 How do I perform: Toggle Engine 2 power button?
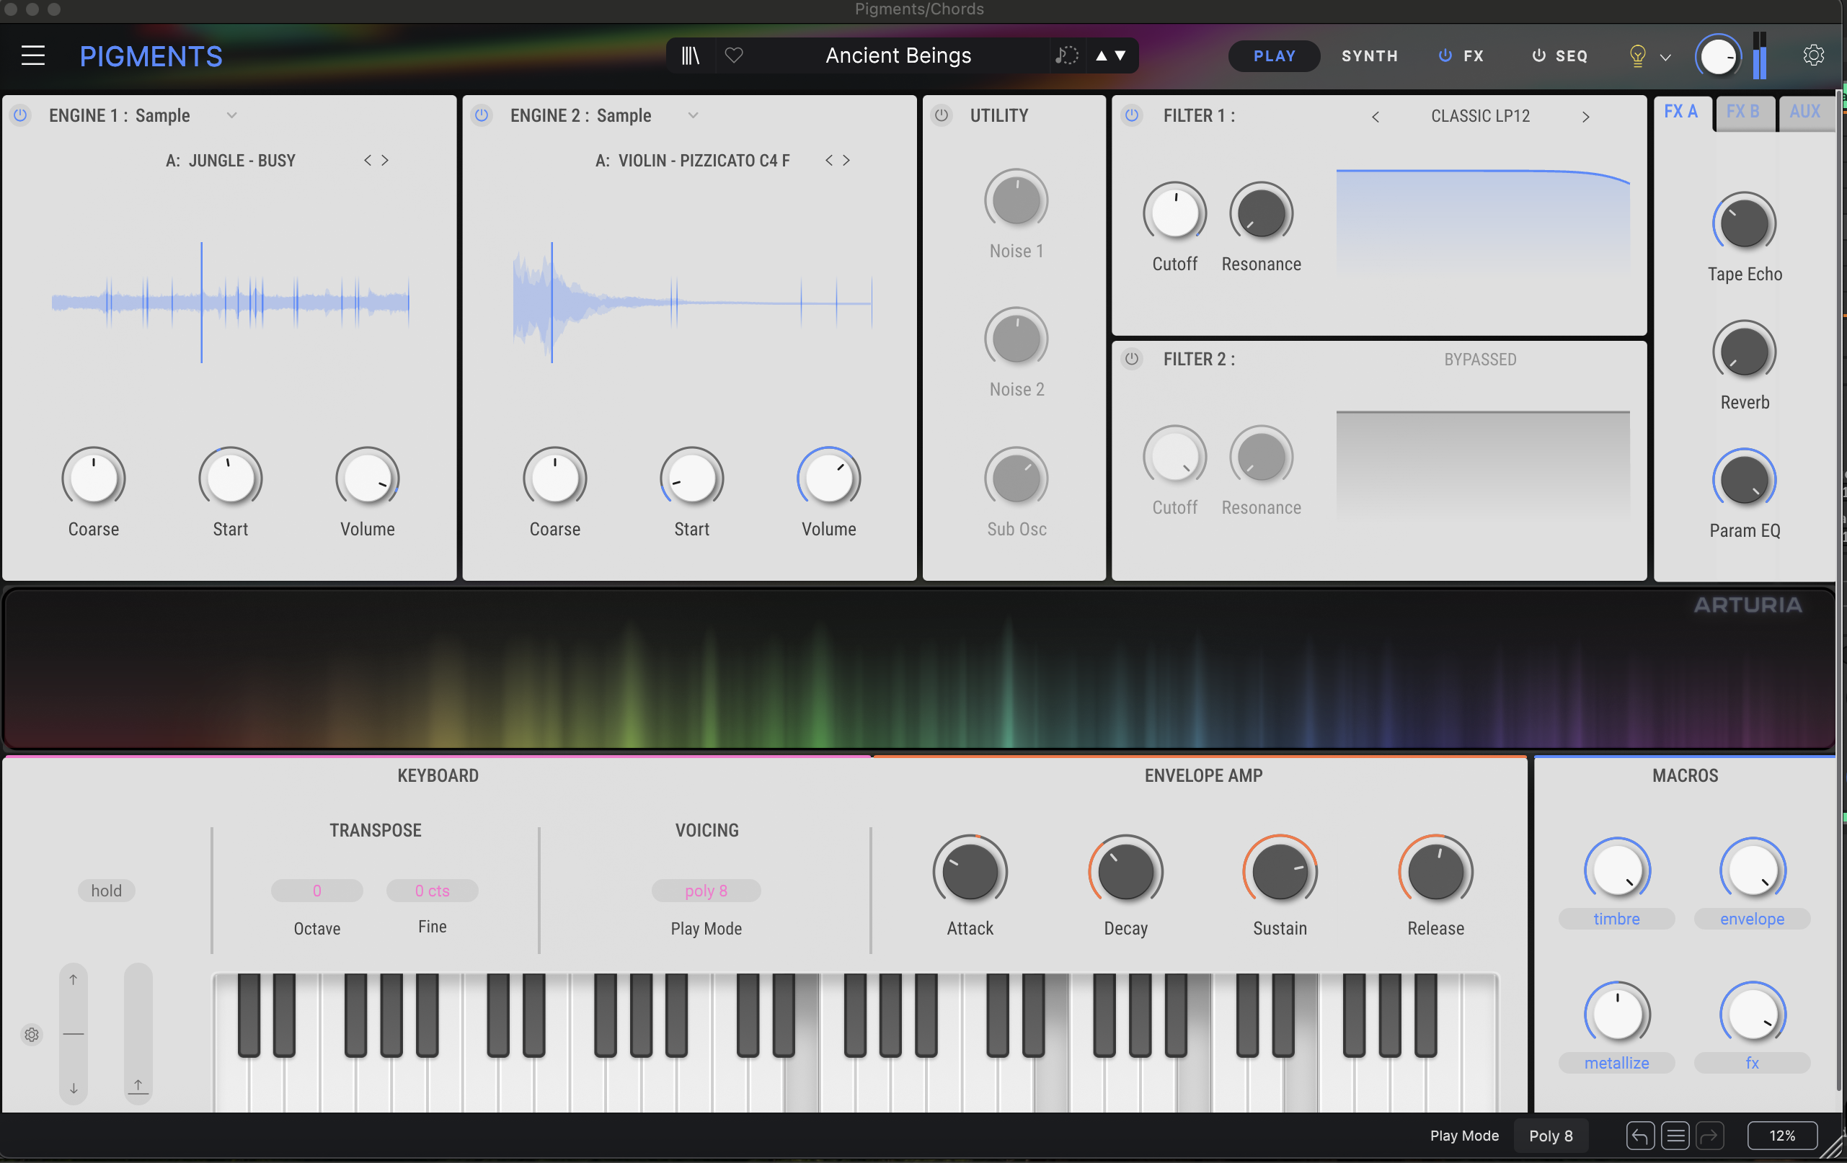[482, 115]
